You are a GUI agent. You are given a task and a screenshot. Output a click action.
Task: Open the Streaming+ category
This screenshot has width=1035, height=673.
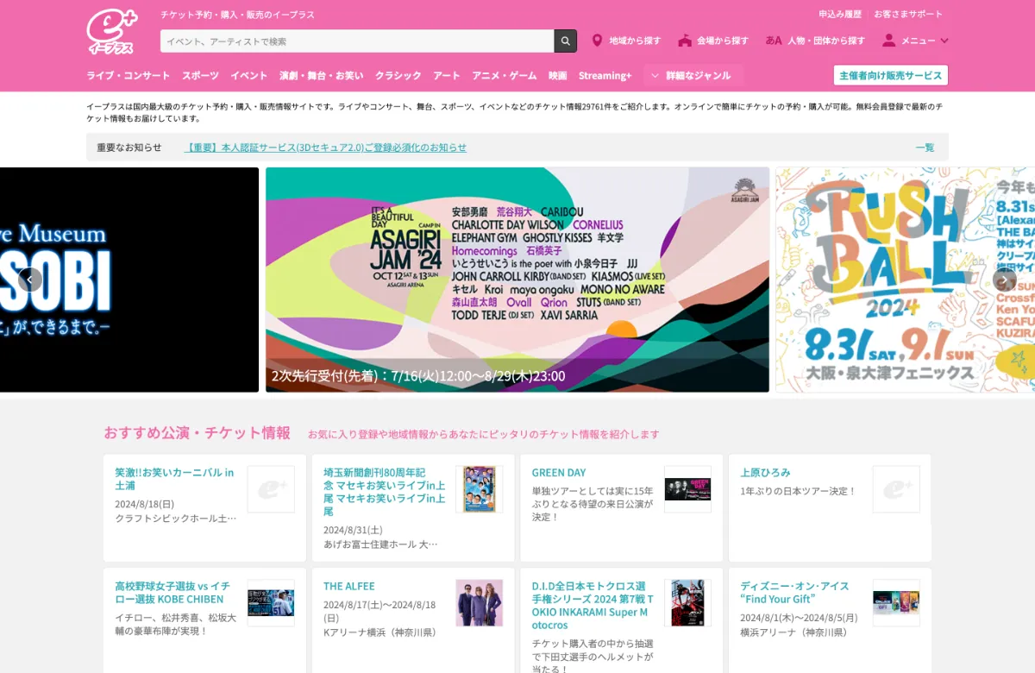605,76
